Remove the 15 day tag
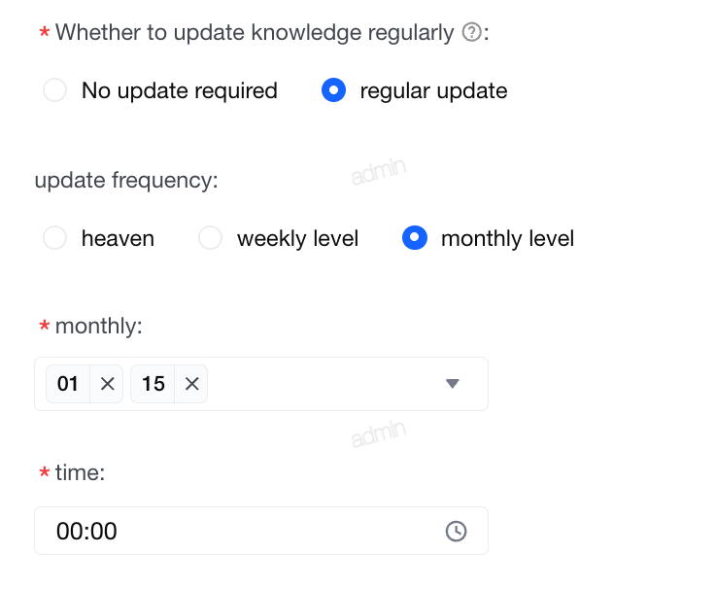The width and height of the screenshot is (715, 589). pos(192,384)
